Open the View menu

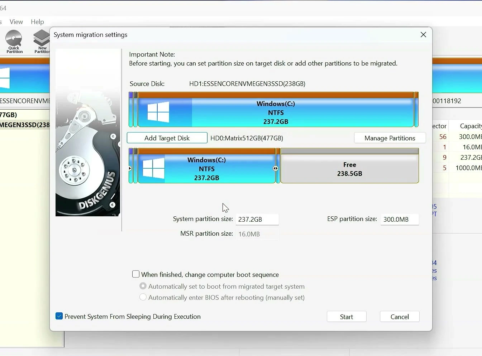coord(16,22)
